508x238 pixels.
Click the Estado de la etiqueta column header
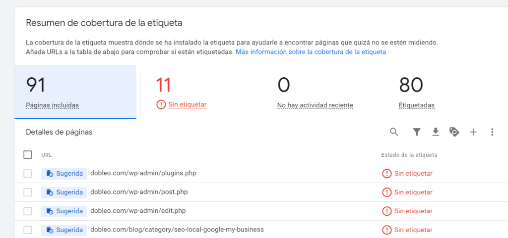pos(409,155)
